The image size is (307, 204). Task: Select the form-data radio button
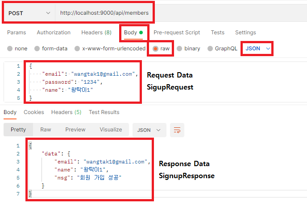click(x=37, y=49)
